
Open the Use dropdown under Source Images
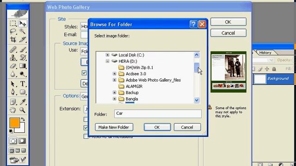click(84, 51)
